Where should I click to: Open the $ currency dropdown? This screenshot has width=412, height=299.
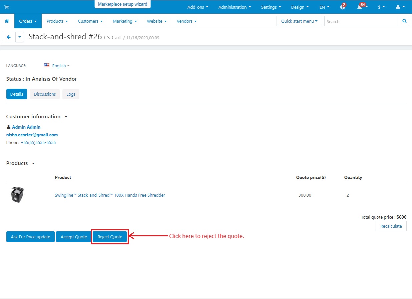click(381, 7)
